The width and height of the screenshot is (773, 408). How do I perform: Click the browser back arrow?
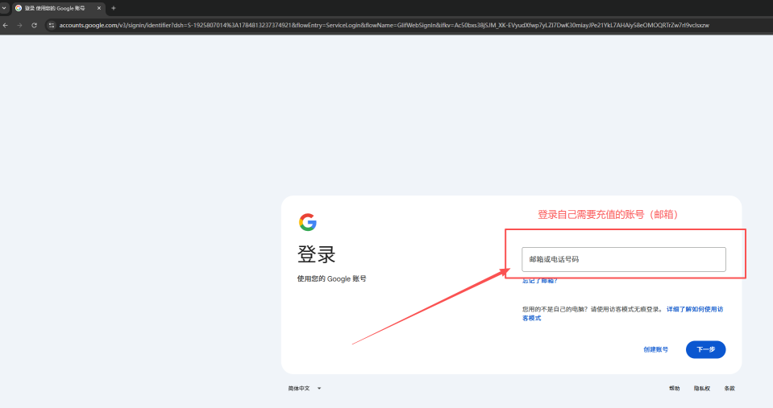coord(6,25)
